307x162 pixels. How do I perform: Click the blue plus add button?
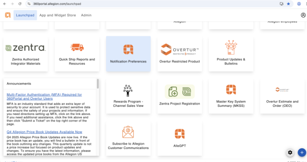point(302,152)
